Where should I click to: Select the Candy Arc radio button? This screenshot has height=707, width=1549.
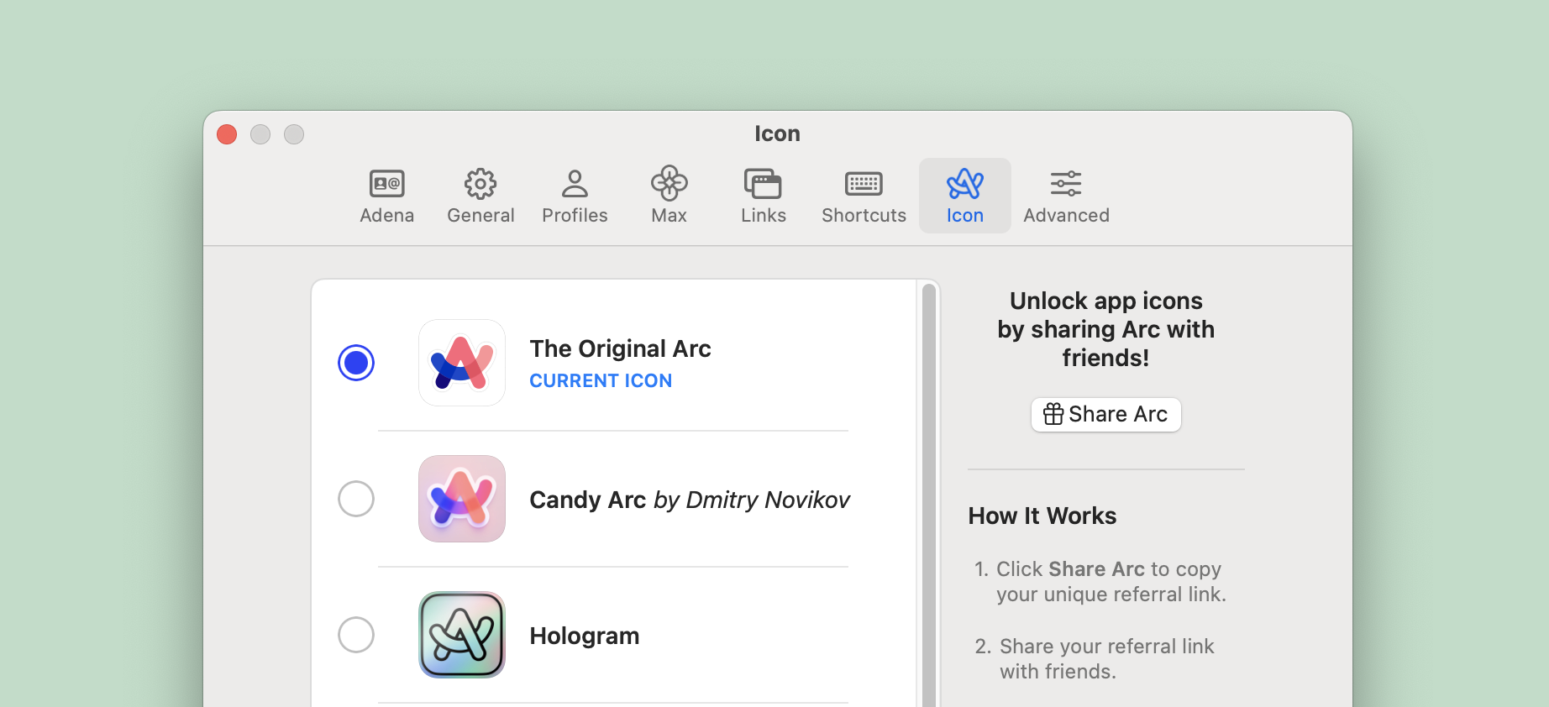point(356,499)
